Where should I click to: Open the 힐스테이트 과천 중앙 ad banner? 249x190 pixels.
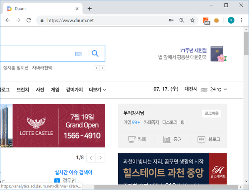172,169
